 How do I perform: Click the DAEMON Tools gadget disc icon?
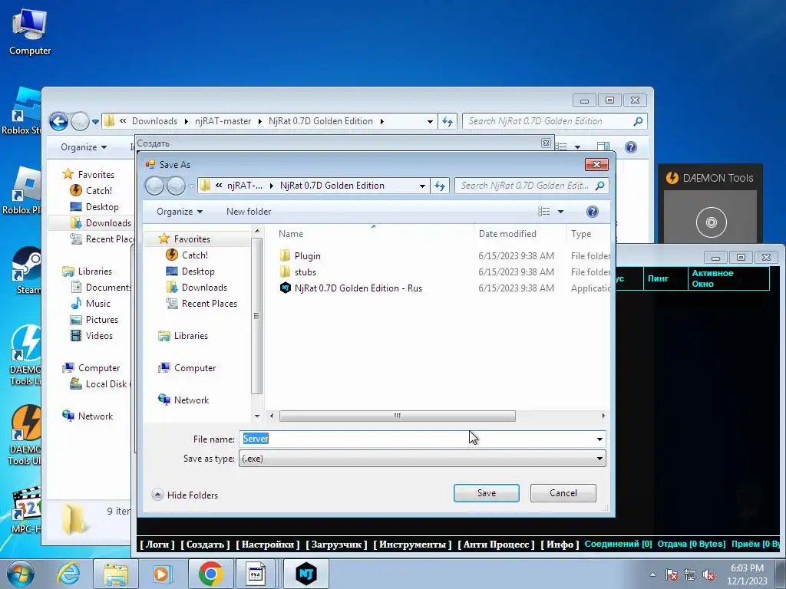711,222
